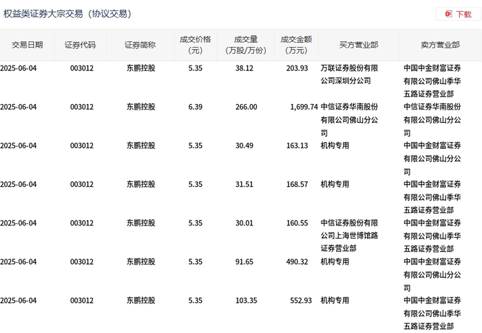
Task: Click the 买方营业部 column header
Action: tap(359, 45)
